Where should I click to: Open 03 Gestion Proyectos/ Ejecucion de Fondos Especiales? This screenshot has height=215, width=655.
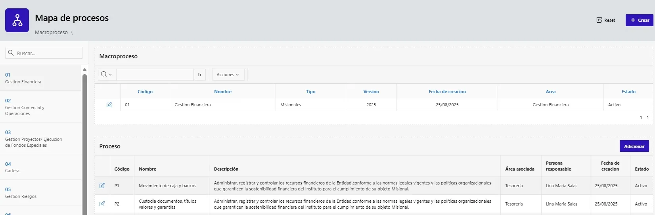40,138
